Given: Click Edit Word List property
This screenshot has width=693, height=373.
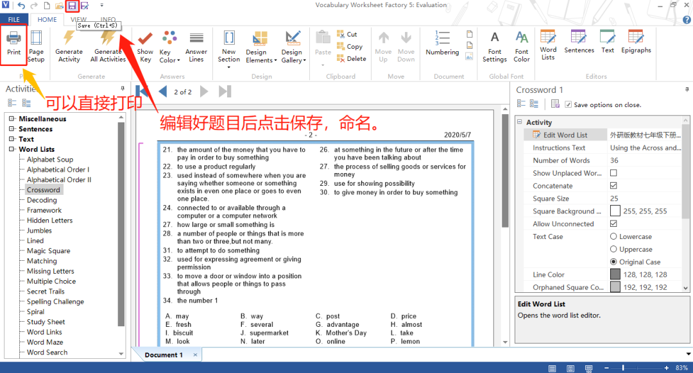Looking at the screenshot, I should [x=565, y=135].
